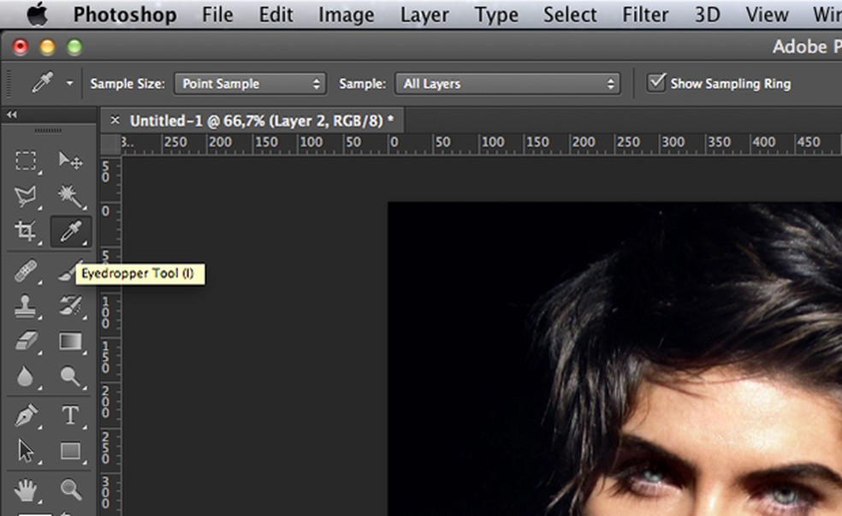Click the photo on the canvas
The image size is (842, 516).
point(615,359)
